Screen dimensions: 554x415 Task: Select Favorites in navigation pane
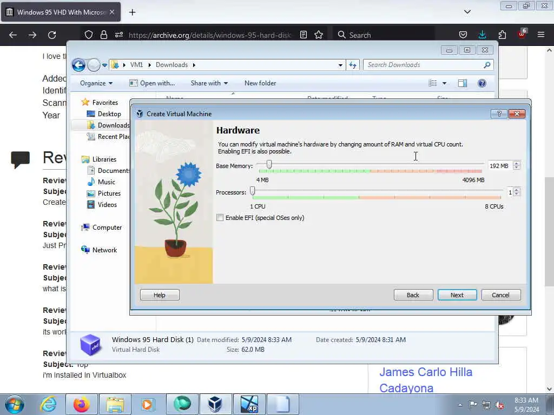point(105,102)
